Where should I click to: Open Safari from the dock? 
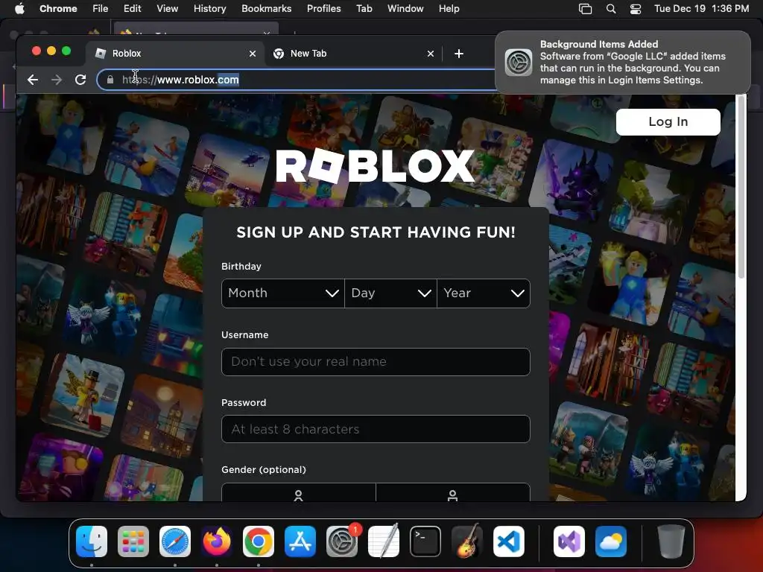click(175, 541)
